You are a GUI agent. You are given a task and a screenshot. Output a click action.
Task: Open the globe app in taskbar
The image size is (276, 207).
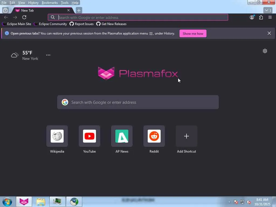point(74,202)
